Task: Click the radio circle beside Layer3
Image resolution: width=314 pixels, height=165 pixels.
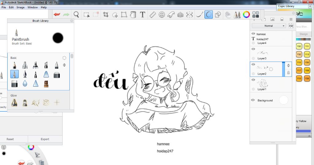Action: (253, 59)
